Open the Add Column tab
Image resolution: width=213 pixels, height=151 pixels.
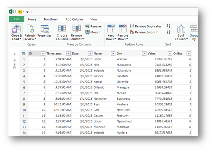tap(74, 19)
